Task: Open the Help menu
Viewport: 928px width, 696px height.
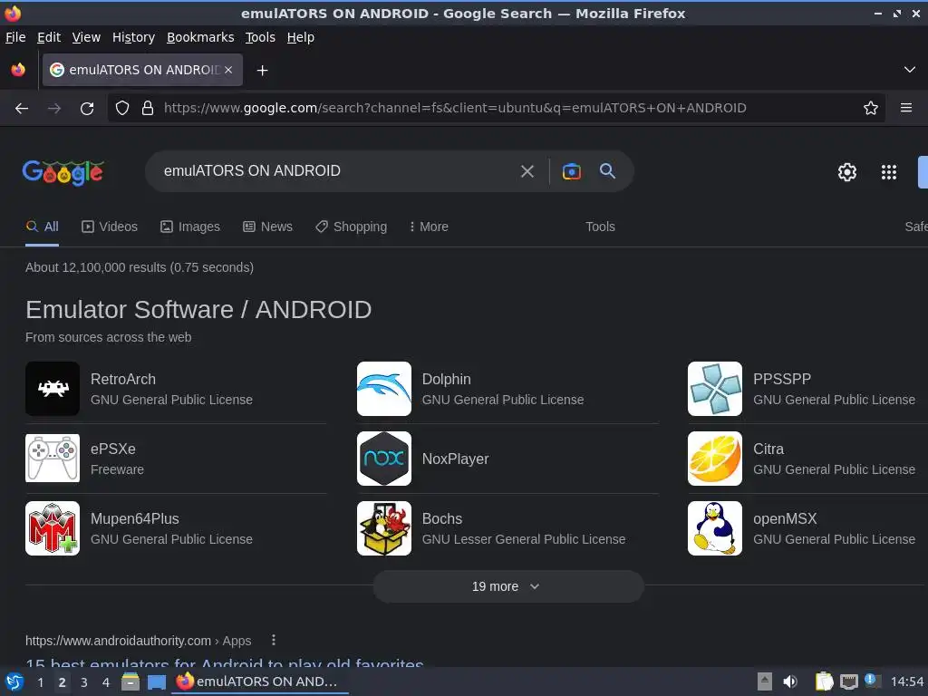Action: [301, 37]
